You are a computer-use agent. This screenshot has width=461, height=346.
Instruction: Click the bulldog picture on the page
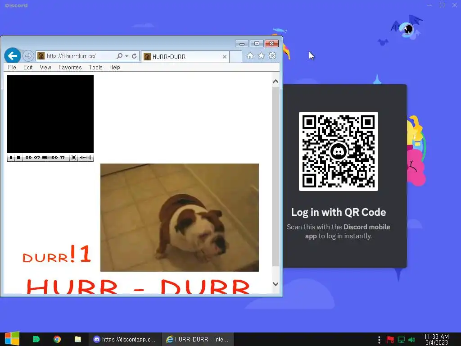(180, 218)
